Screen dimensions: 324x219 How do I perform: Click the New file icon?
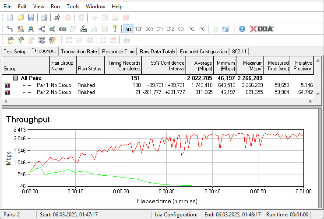[10, 17]
